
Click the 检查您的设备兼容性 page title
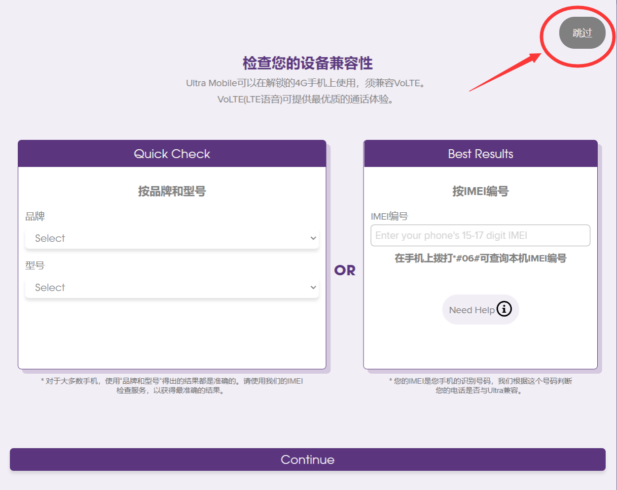click(x=308, y=64)
